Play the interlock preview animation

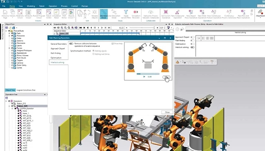(x=144, y=77)
